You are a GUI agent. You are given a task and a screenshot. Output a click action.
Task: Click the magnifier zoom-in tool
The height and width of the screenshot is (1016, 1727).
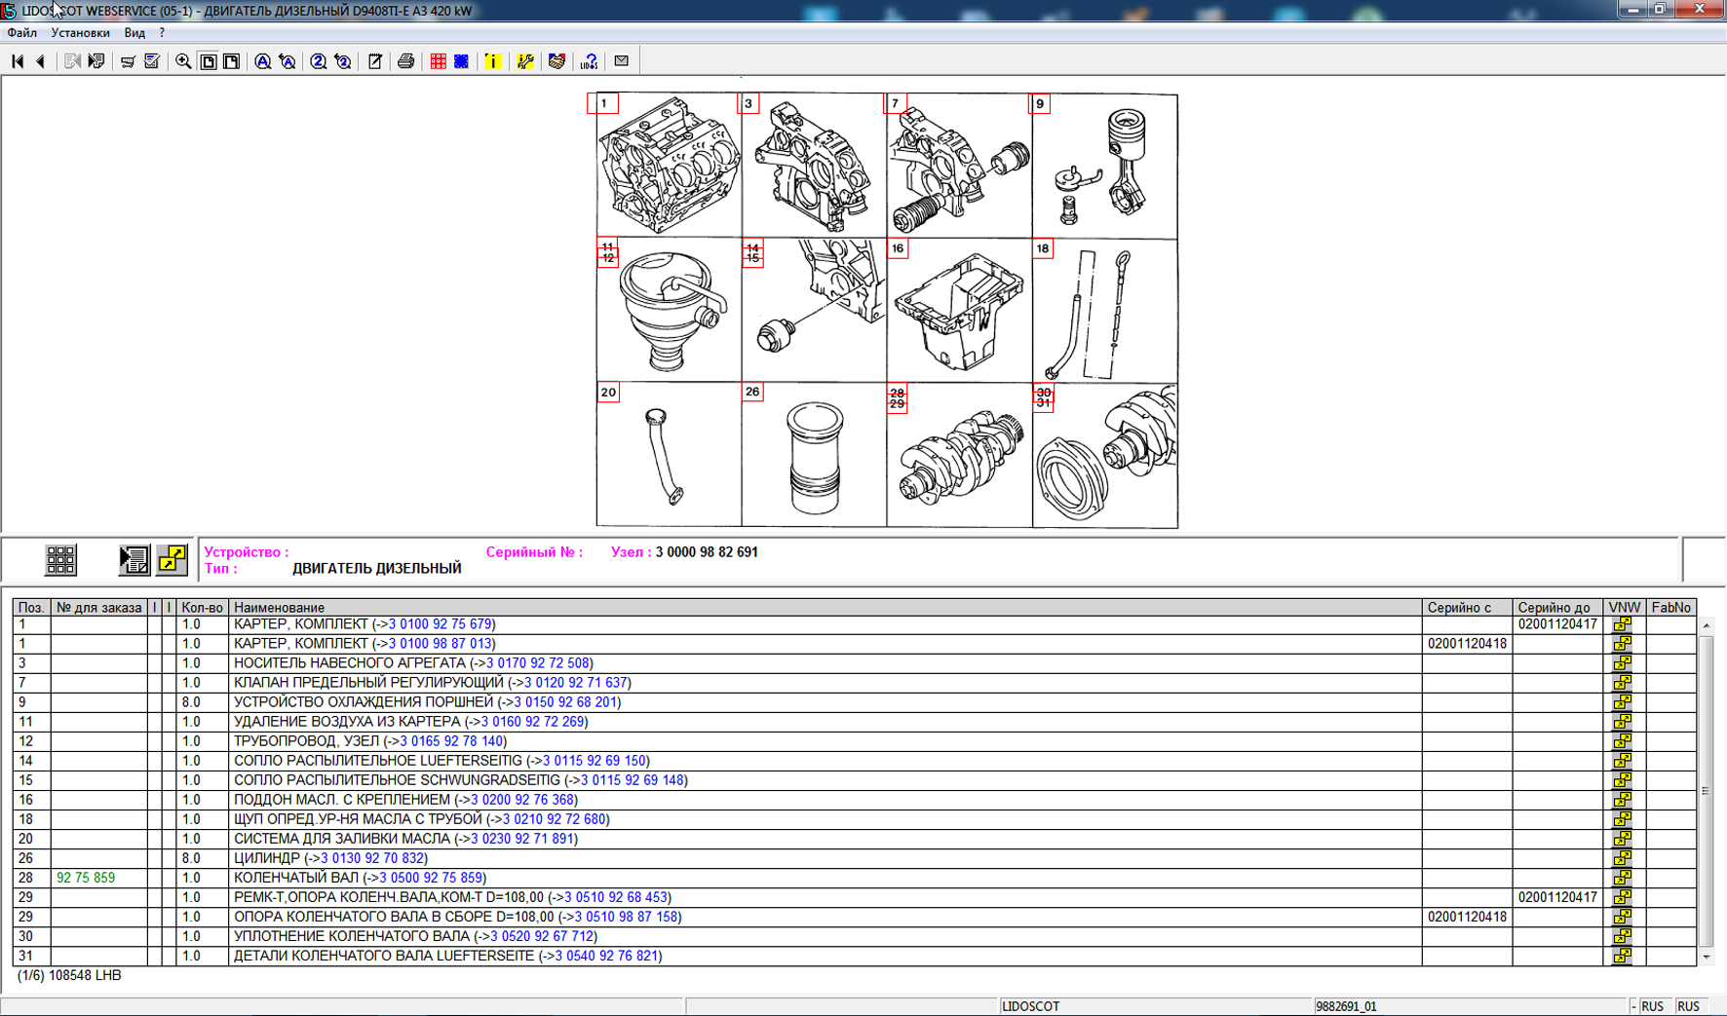[183, 61]
